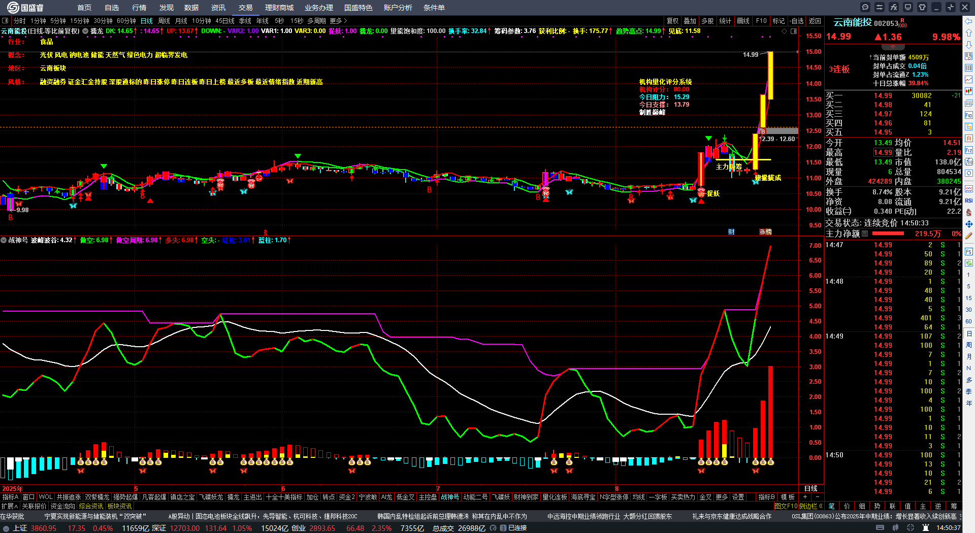
Task: Open the 行情 menu
Action: [139, 8]
